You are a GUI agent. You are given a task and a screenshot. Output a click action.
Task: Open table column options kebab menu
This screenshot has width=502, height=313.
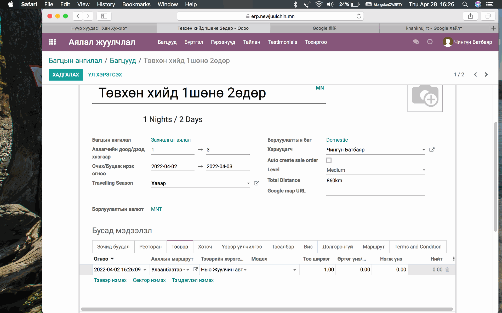(454, 259)
